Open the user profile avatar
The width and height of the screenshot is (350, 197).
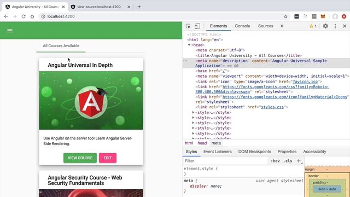pos(335,16)
